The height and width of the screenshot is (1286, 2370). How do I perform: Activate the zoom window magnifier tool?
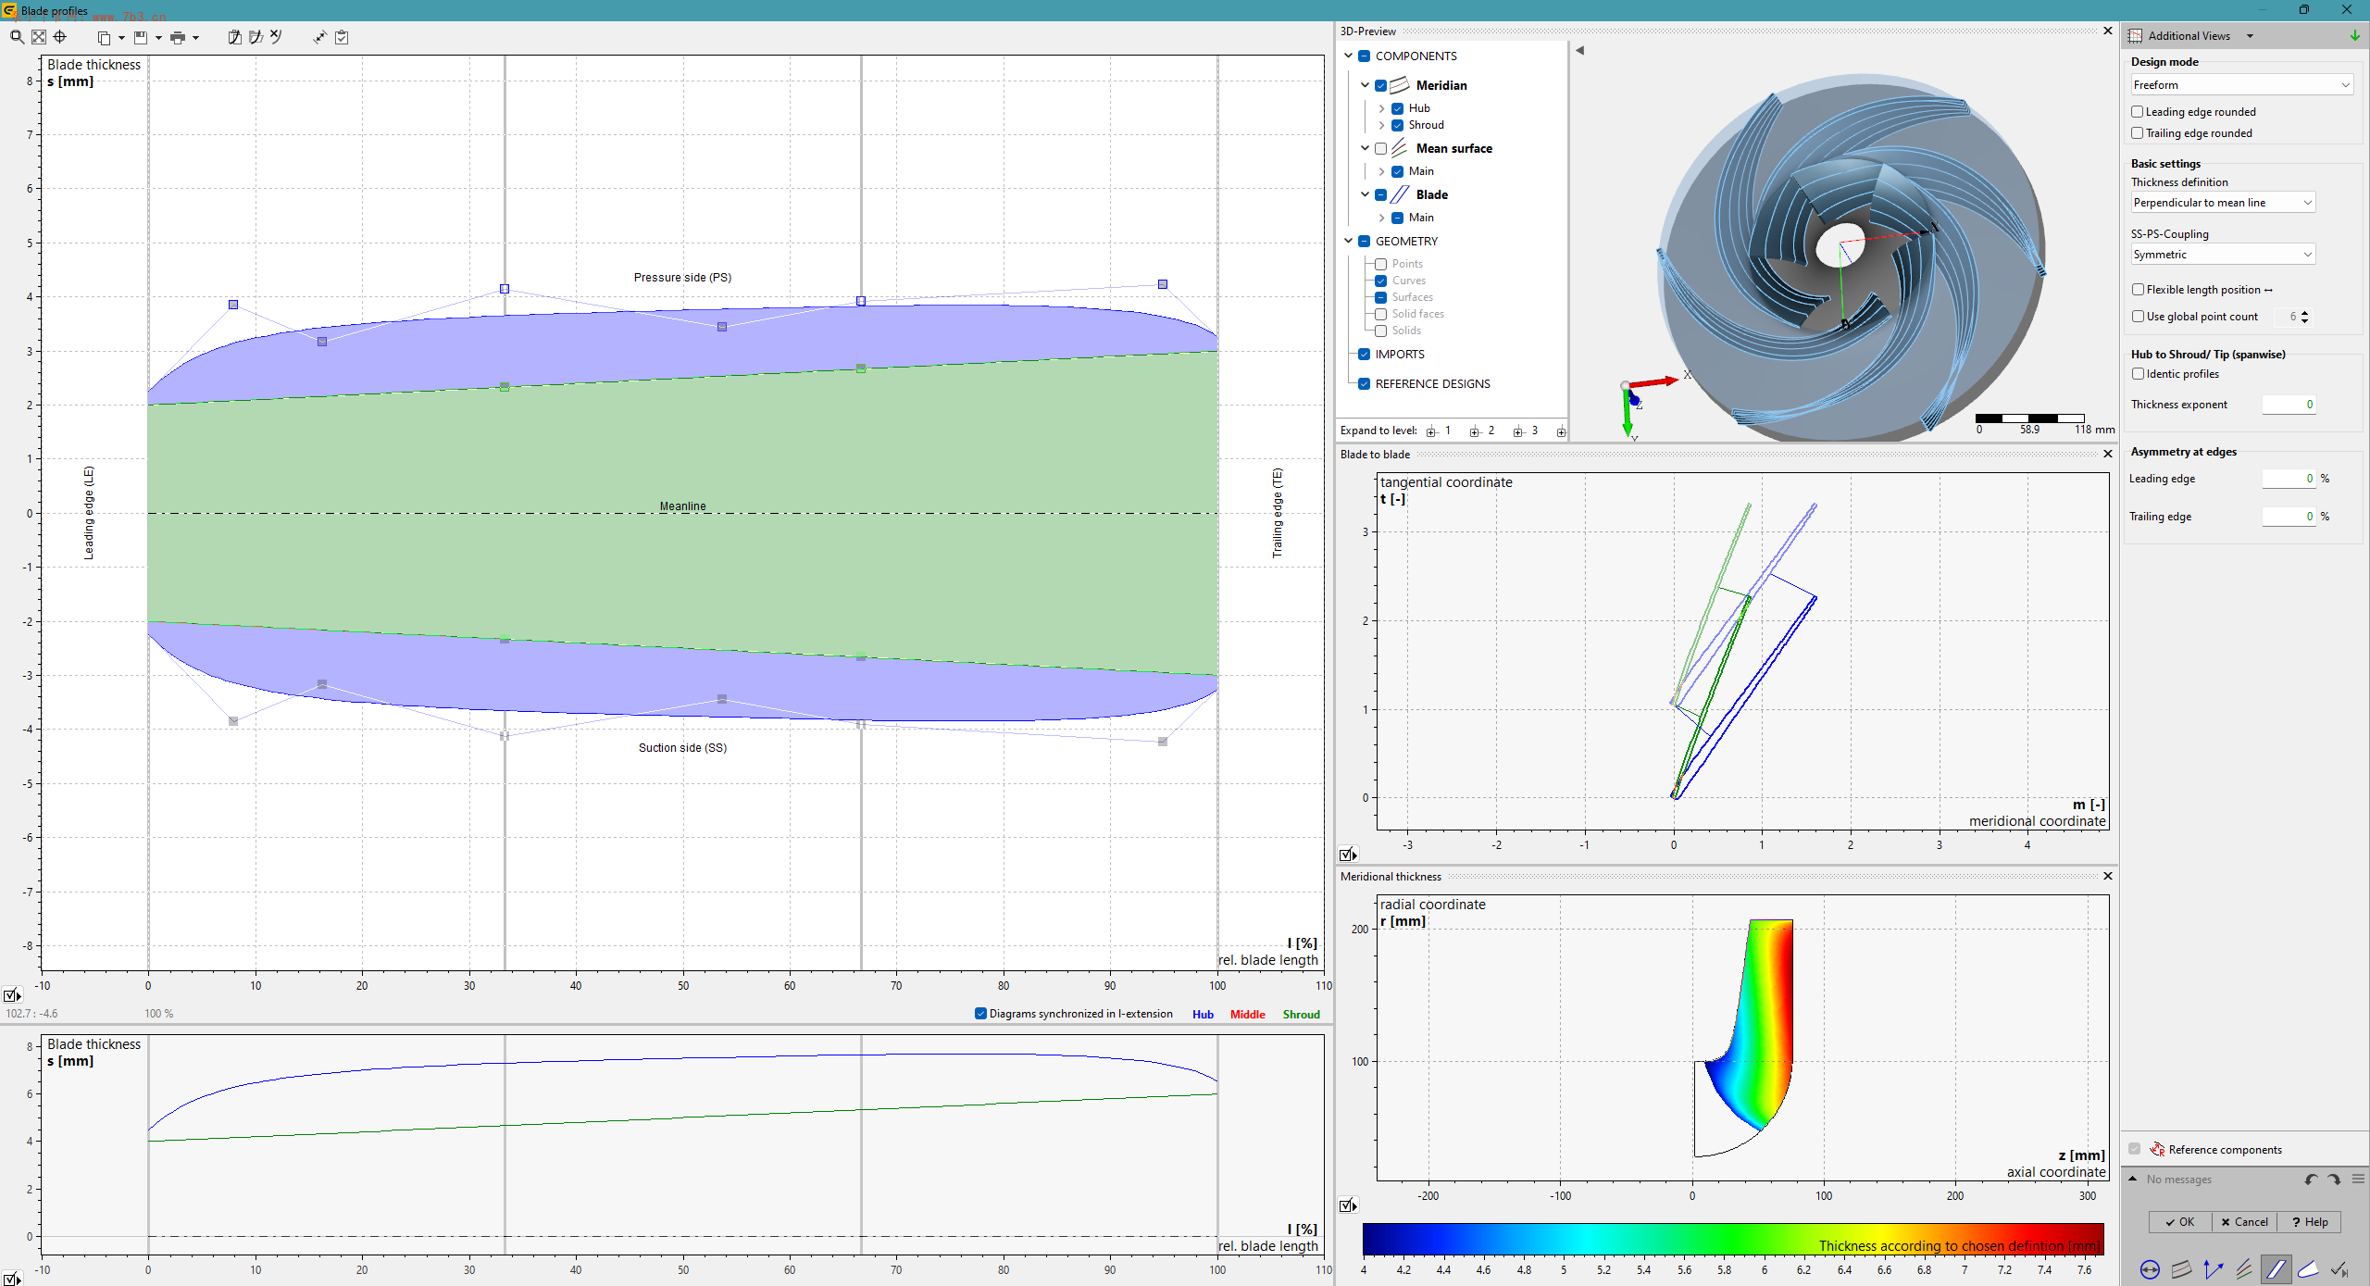pyautogui.click(x=17, y=37)
